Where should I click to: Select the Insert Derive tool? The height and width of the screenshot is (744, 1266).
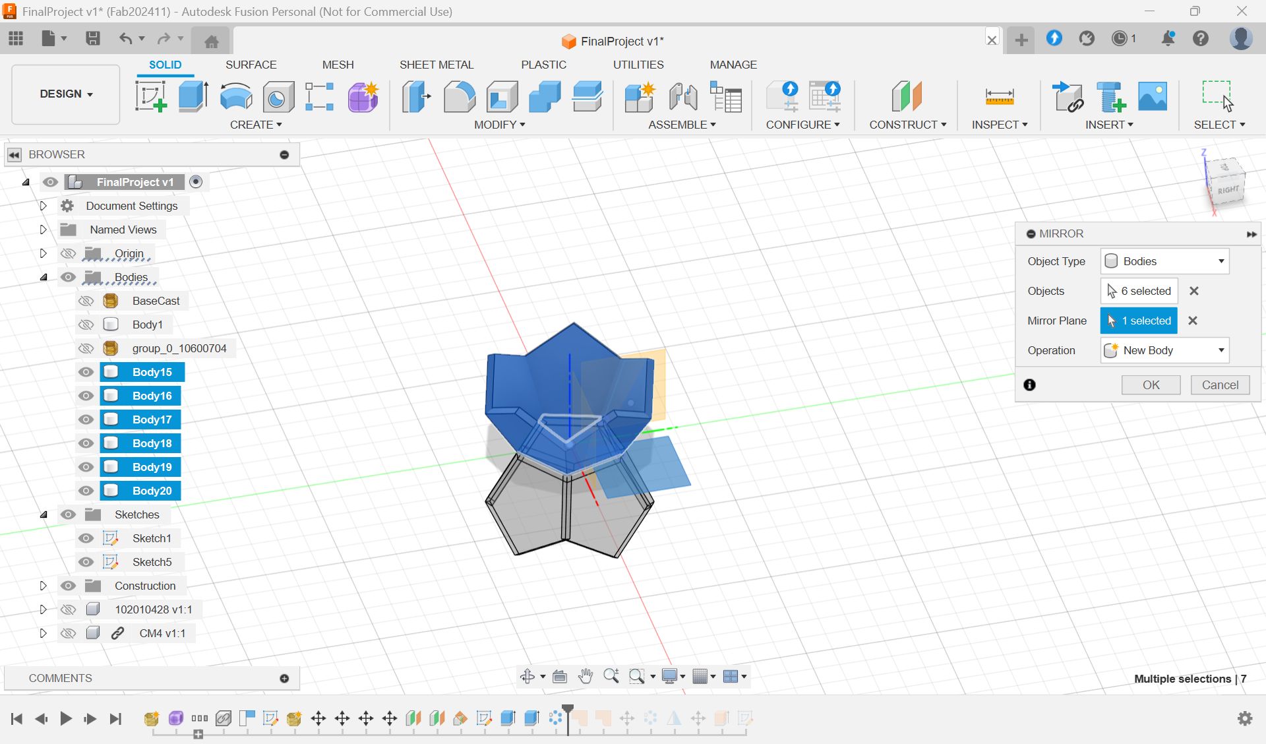[x=1068, y=96]
